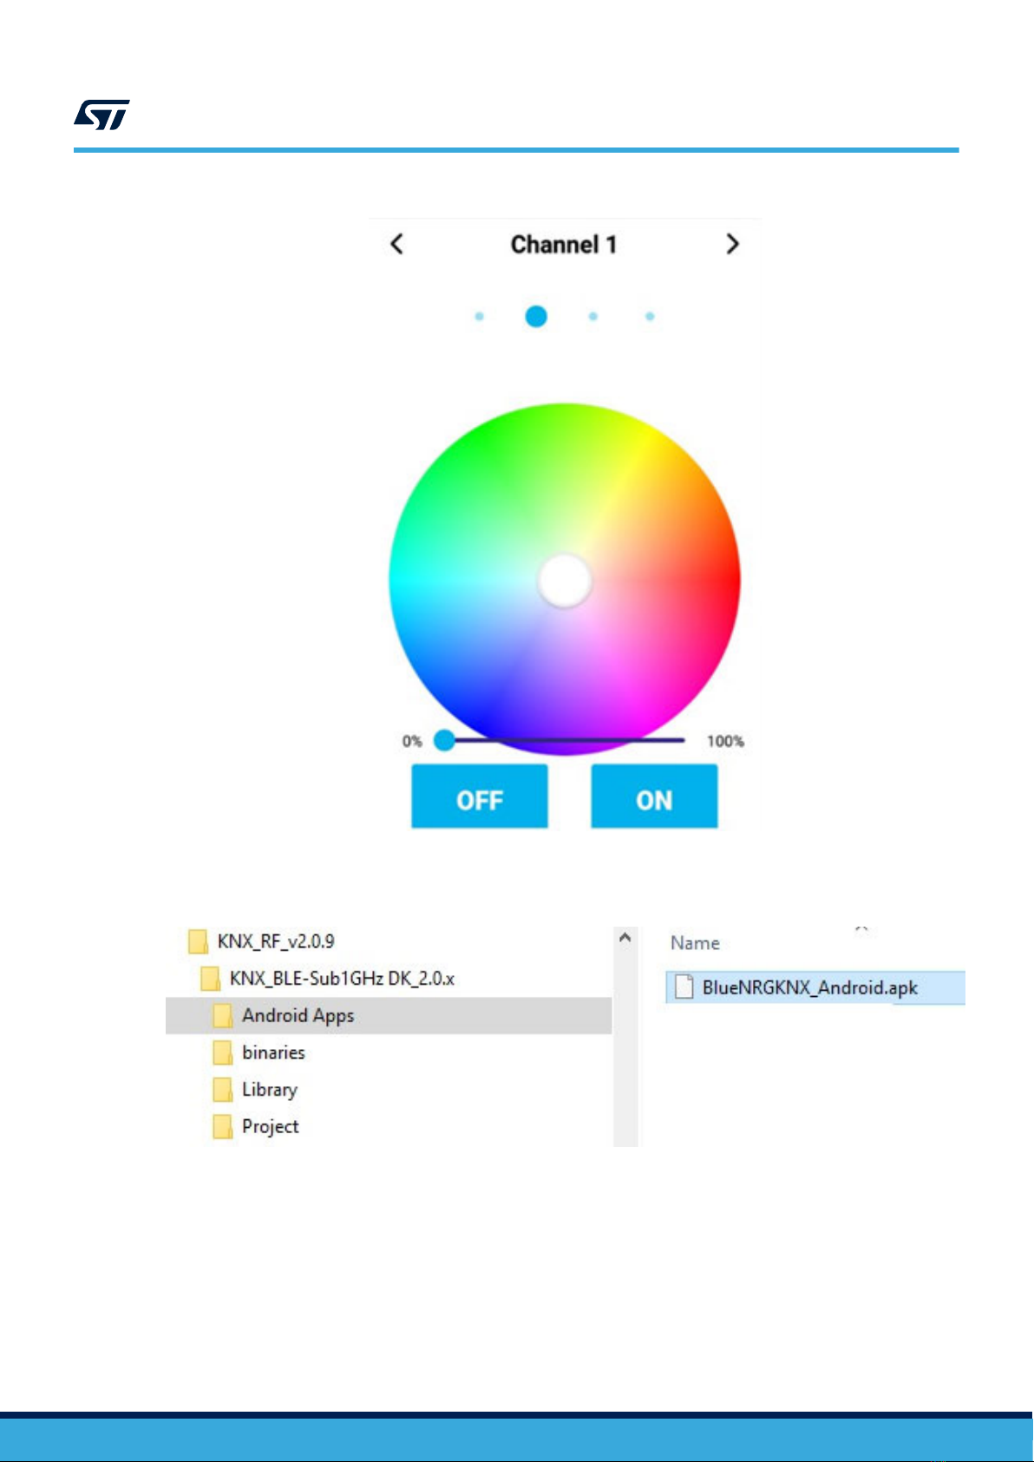This screenshot has height=1462, width=1034.
Task: Open the Project folder icon
Action: coord(222,1127)
